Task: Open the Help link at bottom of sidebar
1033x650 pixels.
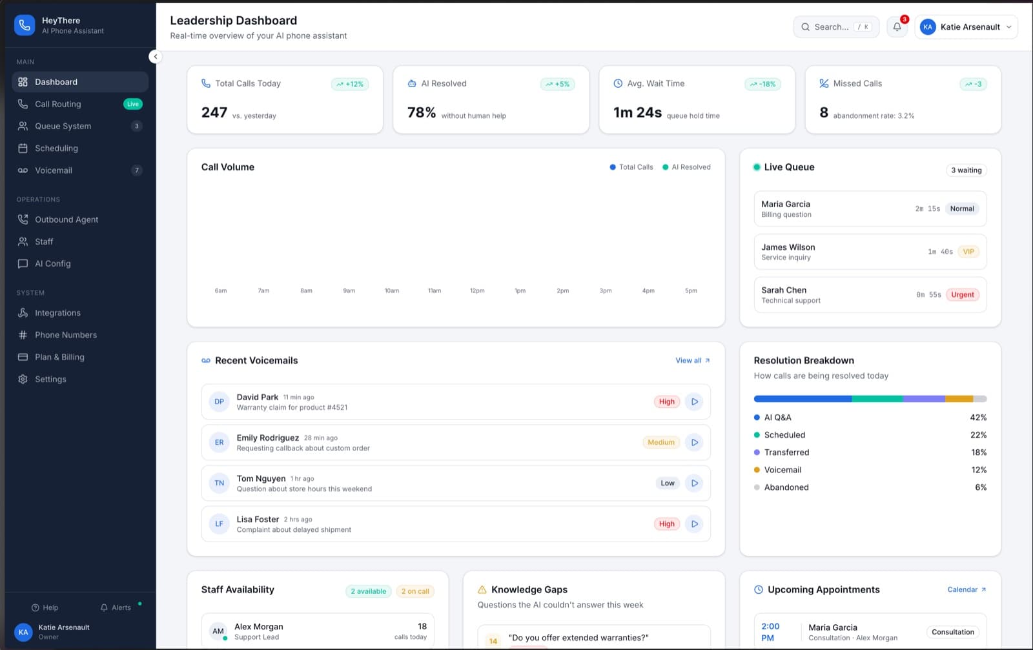Action: (x=45, y=607)
